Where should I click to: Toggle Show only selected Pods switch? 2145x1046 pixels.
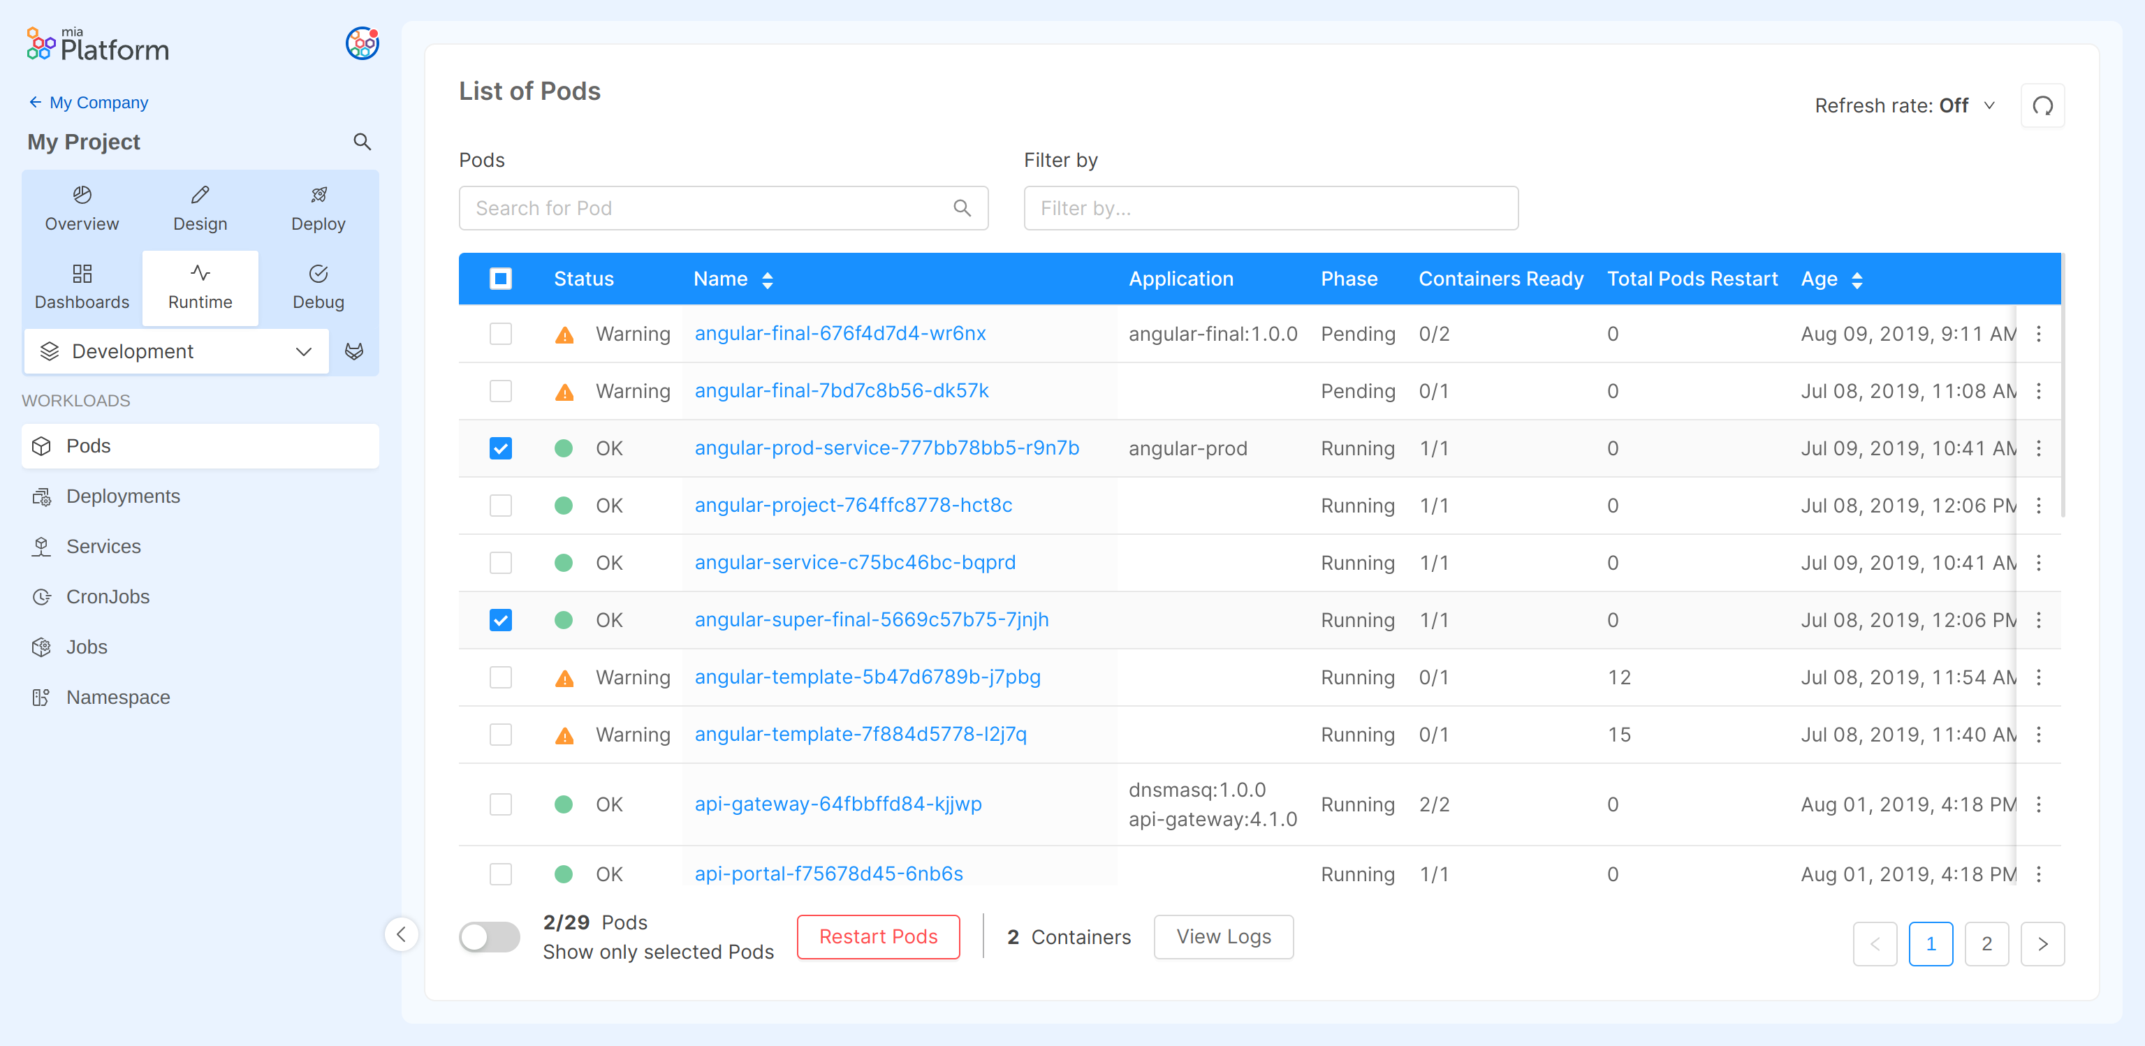[489, 937]
